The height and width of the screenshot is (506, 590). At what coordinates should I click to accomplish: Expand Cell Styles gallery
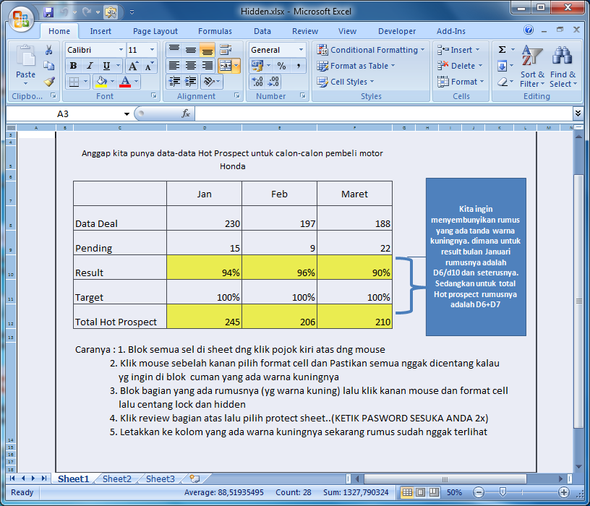pyautogui.click(x=346, y=82)
